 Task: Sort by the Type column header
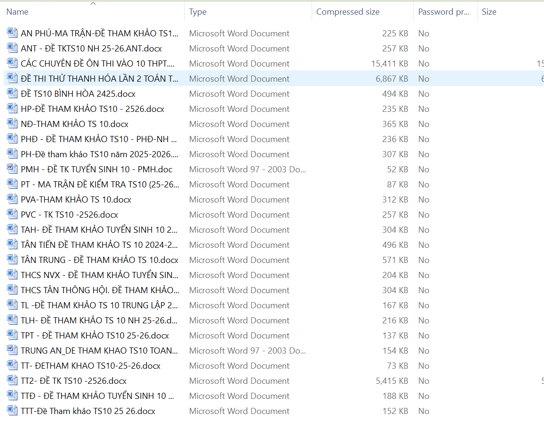point(198,12)
